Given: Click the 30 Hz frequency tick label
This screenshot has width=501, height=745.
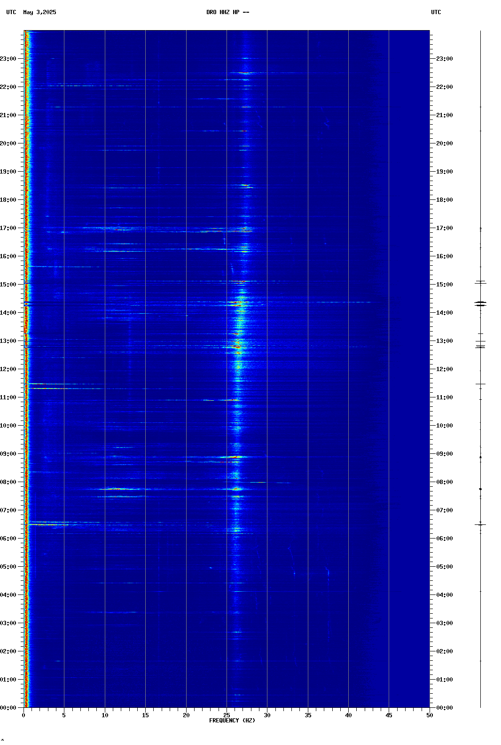Looking at the screenshot, I should pos(267,715).
